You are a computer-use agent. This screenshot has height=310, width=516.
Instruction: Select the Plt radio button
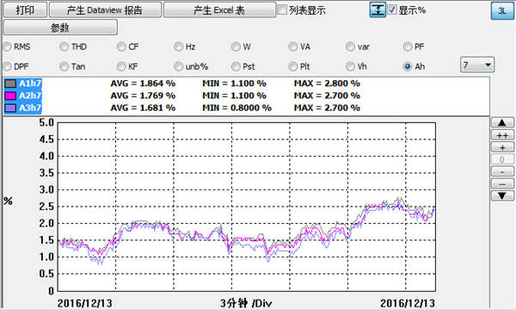(x=293, y=66)
